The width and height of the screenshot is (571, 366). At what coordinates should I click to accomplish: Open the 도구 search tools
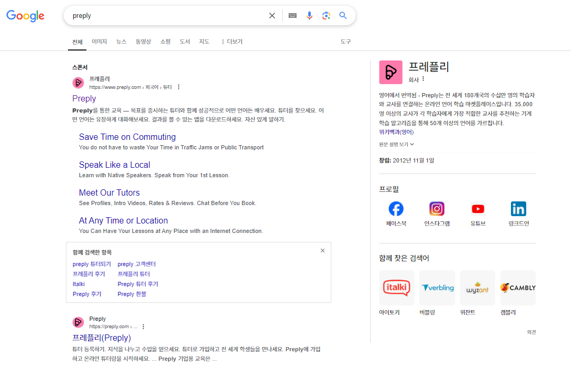pos(346,42)
